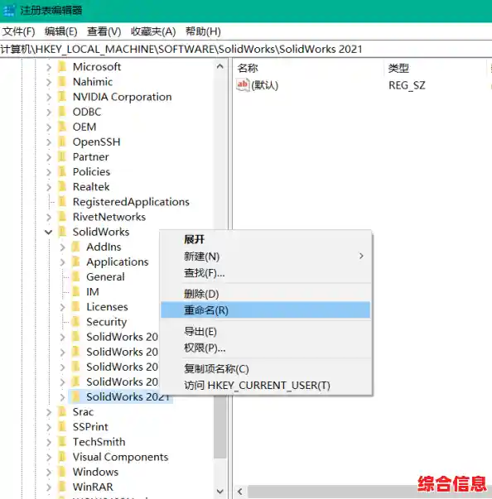Choose 展开 in the context menu
This screenshot has width=492, height=499.
click(266, 239)
